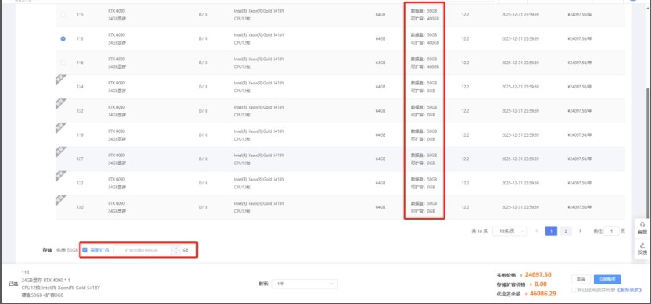Click instance ID 122 in the table

(x=80, y=183)
